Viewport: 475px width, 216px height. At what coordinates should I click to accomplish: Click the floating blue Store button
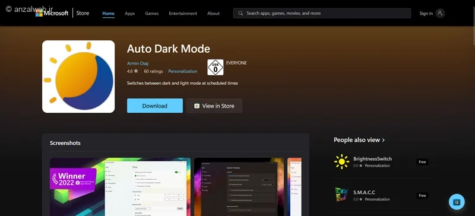coord(457,202)
